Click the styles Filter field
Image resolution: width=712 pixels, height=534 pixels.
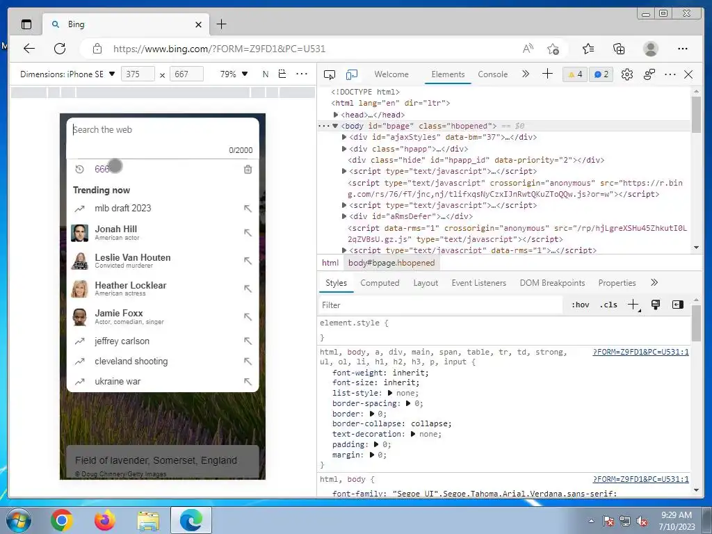[440, 305]
